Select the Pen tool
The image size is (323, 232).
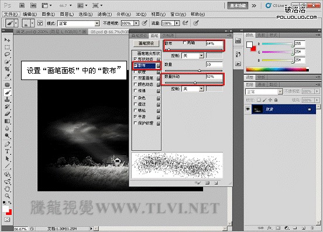pos(7,144)
